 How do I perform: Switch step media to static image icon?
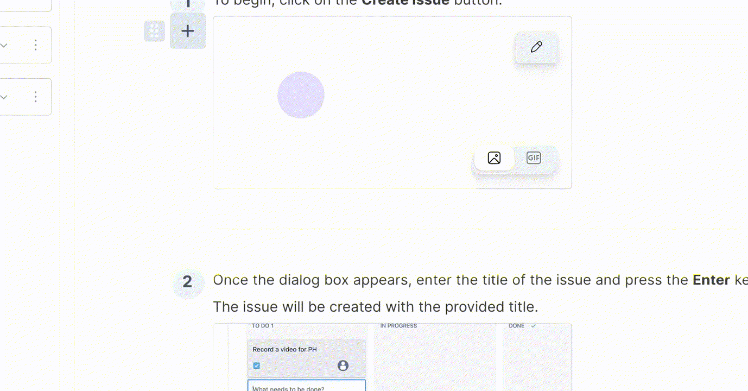coord(494,158)
